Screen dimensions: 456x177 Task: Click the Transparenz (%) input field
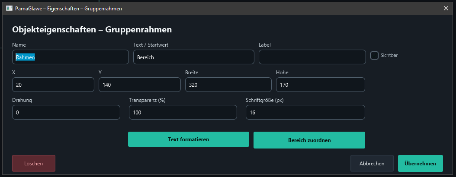pos(183,112)
